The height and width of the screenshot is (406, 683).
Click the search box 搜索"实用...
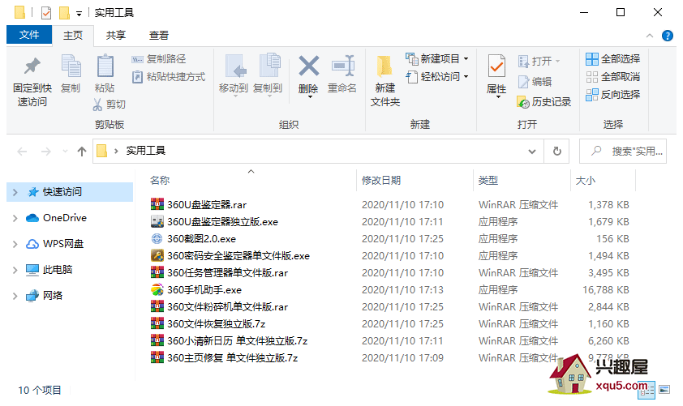(x=623, y=152)
